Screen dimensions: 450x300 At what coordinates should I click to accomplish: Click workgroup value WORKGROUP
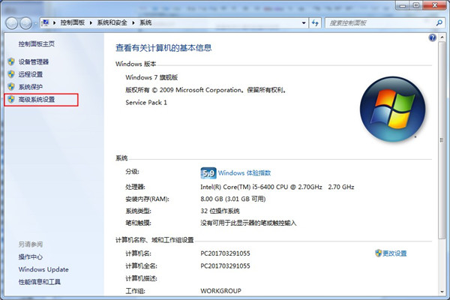[220, 291]
